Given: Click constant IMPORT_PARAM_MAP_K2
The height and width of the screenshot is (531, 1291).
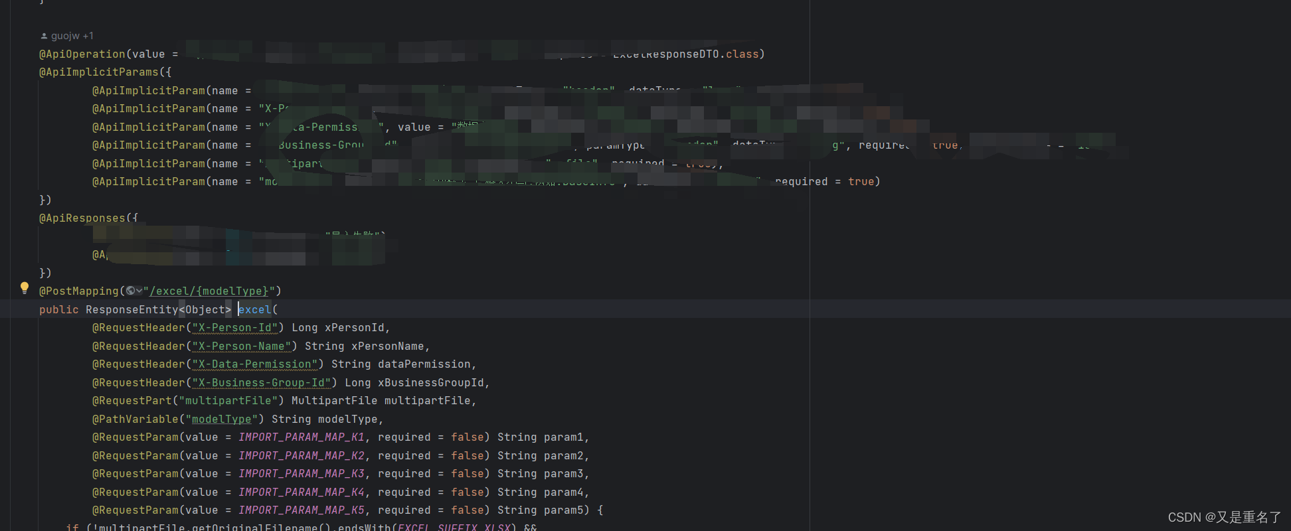Looking at the screenshot, I should pos(301,456).
